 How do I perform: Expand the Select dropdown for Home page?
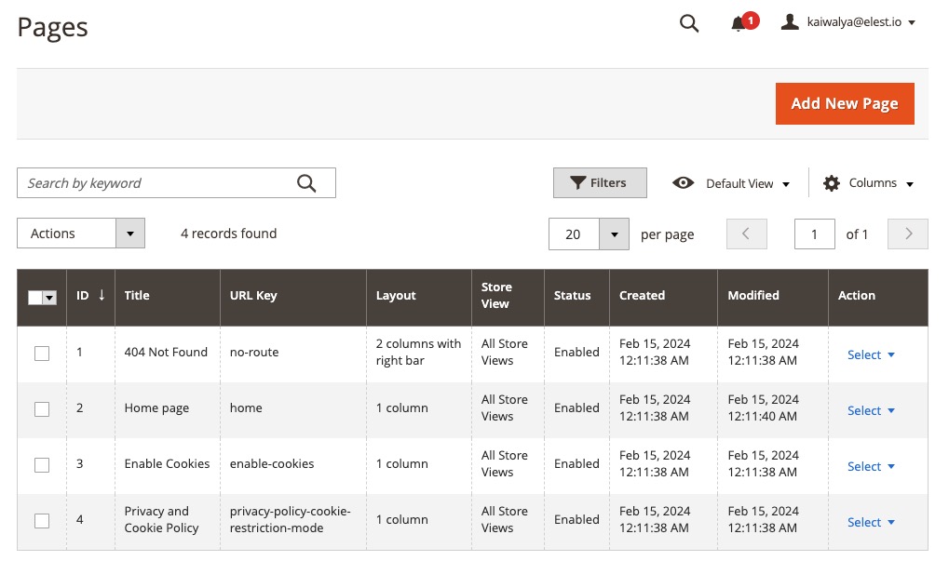(871, 410)
